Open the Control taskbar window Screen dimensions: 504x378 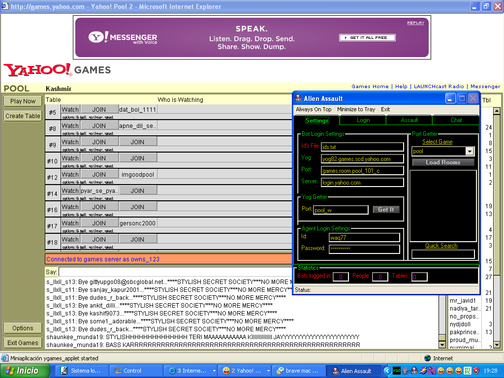coord(132,371)
